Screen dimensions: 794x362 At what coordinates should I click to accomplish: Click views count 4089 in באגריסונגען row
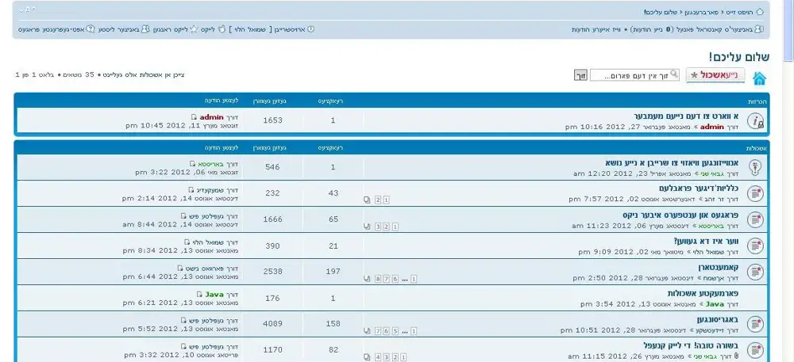tap(273, 324)
